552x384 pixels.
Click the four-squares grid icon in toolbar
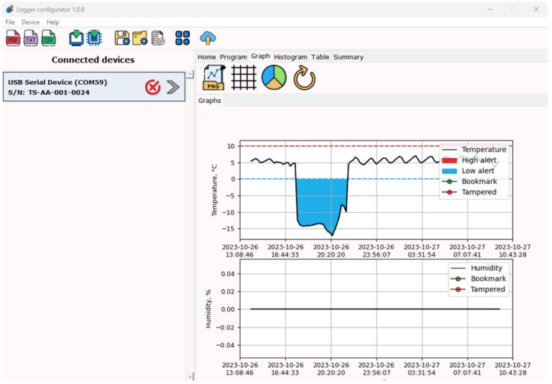(x=183, y=38)
